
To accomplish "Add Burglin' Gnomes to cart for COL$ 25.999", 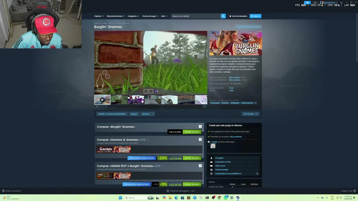I will click(192, 132).
